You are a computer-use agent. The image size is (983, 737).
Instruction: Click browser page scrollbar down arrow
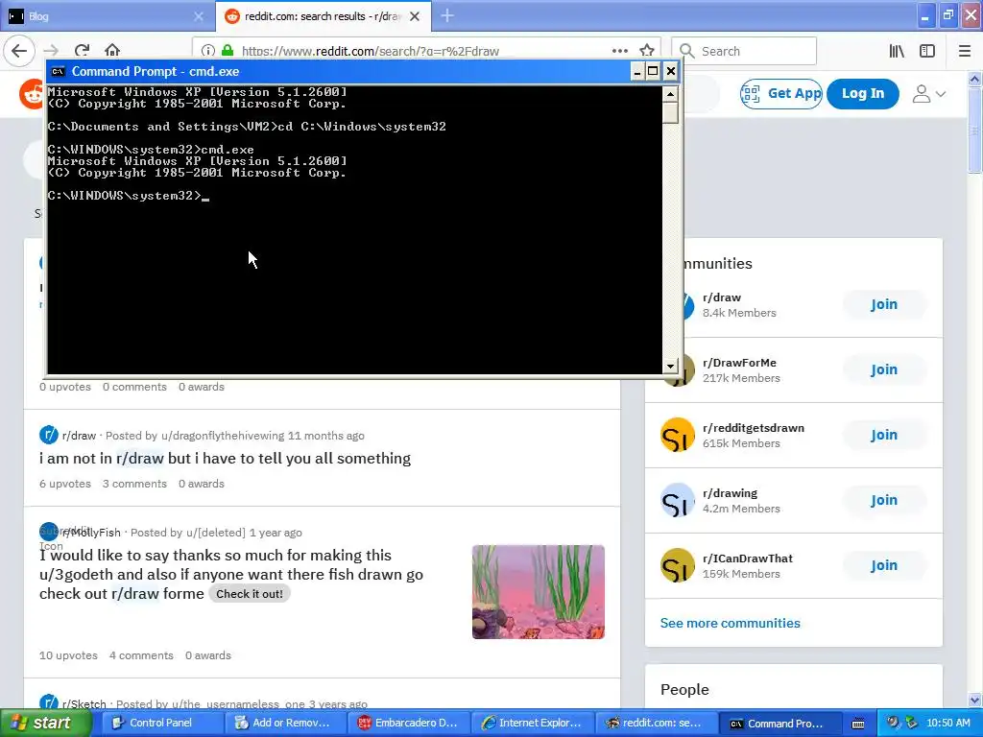pyautogui.click(x=975, y=700)
